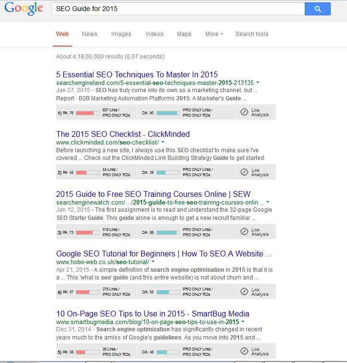Click the smartbugmedia.com blog URL
Viewport: 347px width, 363px height.
[147, 322]
